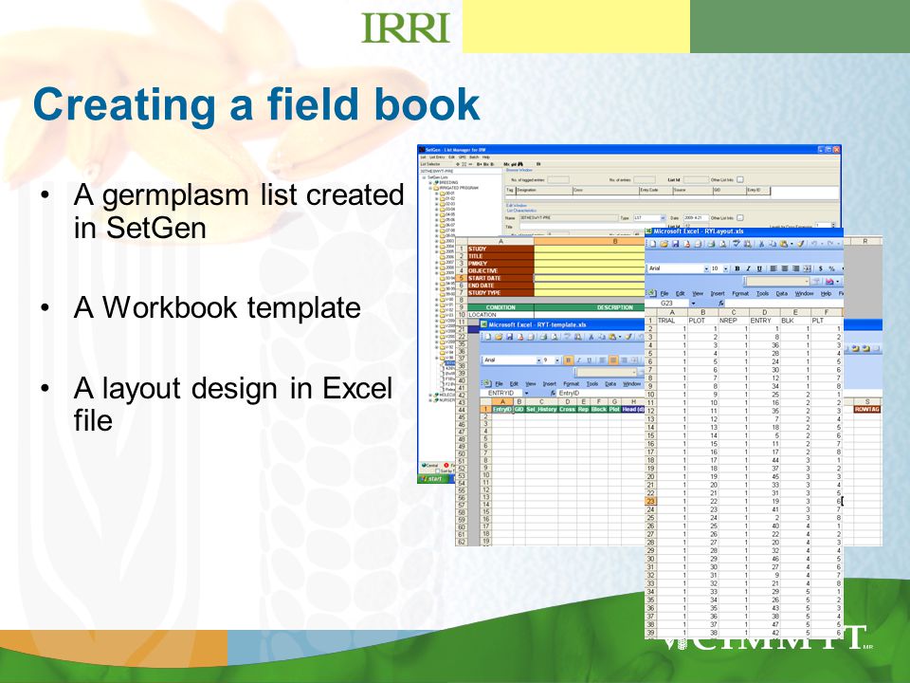Click the fx insert function icon in RYLayout

coord(720,304)
